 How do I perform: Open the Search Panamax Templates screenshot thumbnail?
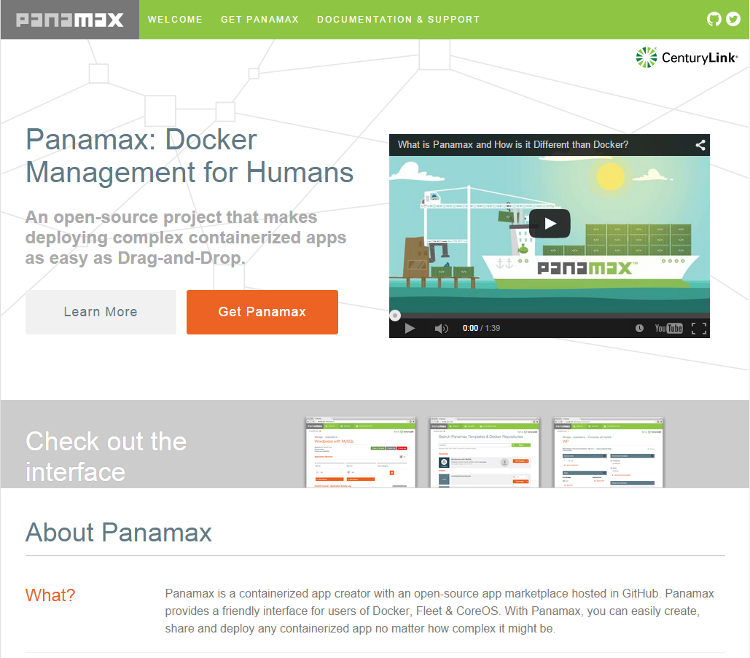(485, 453)
